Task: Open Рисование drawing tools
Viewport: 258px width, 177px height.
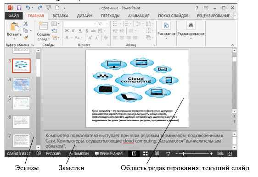Action: pos(166,30)
